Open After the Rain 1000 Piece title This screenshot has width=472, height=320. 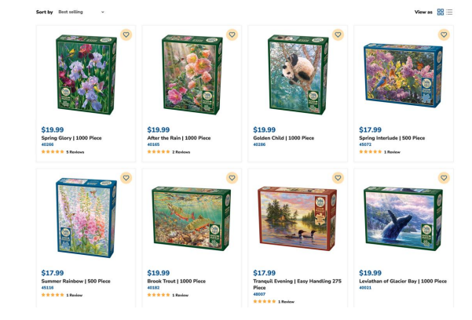179,138
